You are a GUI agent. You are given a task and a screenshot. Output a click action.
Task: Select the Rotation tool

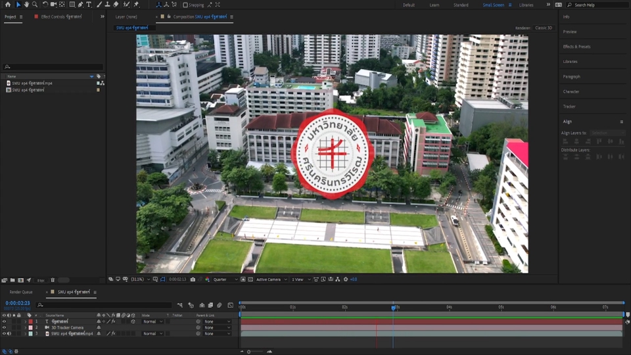[x=45, y=5]
